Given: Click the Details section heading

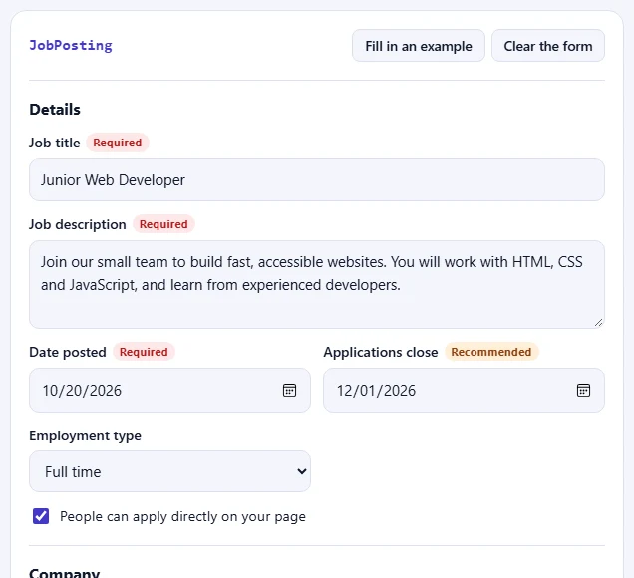Looking at the screenshot, I should click(55, 110).
